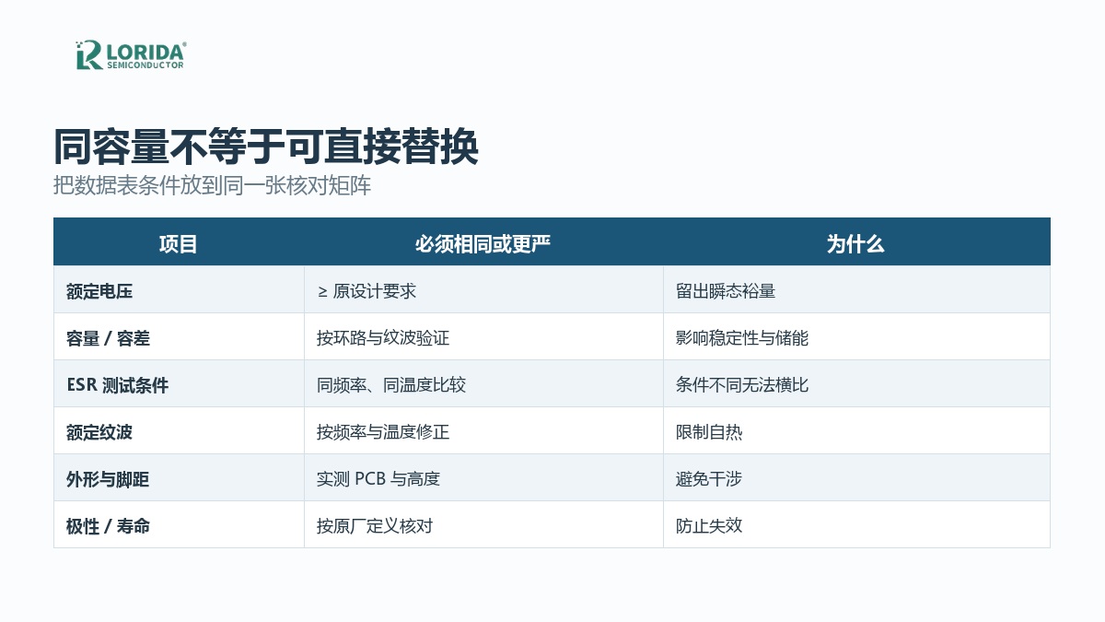Viewport: 1105px width, 622px height.
Task: Select the cell 实测 PCB 与高度
Action: coord(483,478)
